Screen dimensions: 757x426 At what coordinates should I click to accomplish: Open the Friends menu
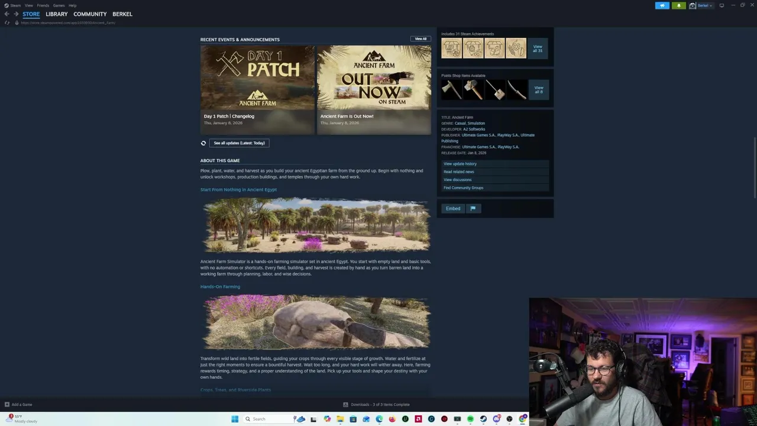(43, 5)
